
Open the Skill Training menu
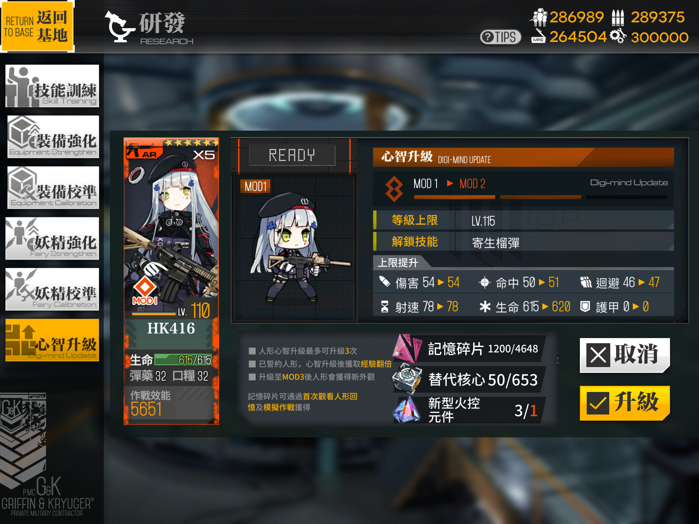[x=52, y=86]
